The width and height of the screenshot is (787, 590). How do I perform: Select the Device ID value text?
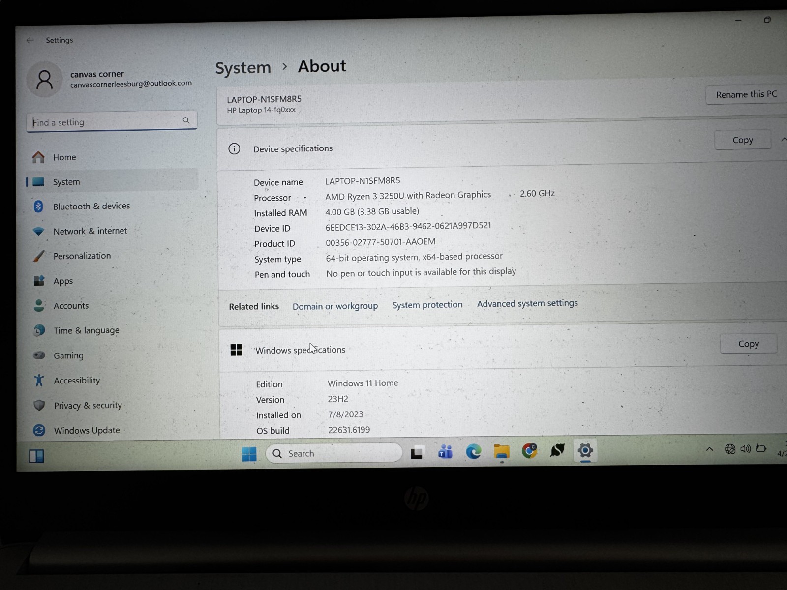click(408, 226)
